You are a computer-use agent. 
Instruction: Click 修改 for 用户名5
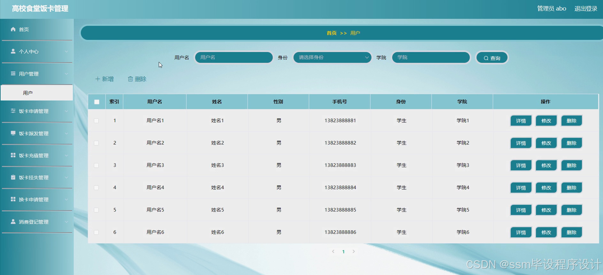pos(546,210)
